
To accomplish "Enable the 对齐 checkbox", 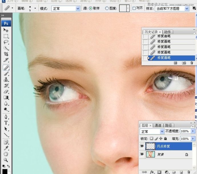I will (134, 8).
